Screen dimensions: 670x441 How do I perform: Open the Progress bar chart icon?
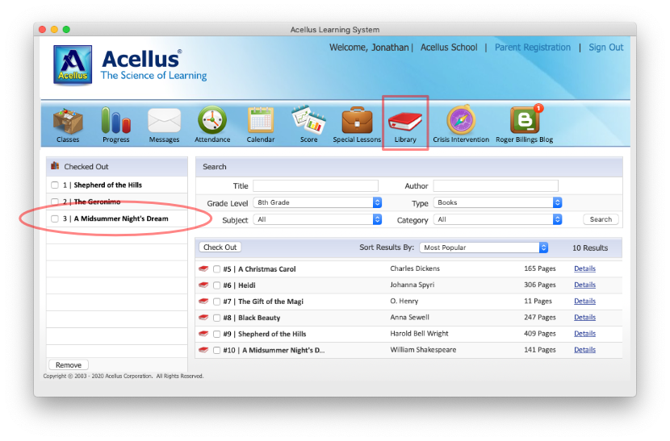pos(115,120)
